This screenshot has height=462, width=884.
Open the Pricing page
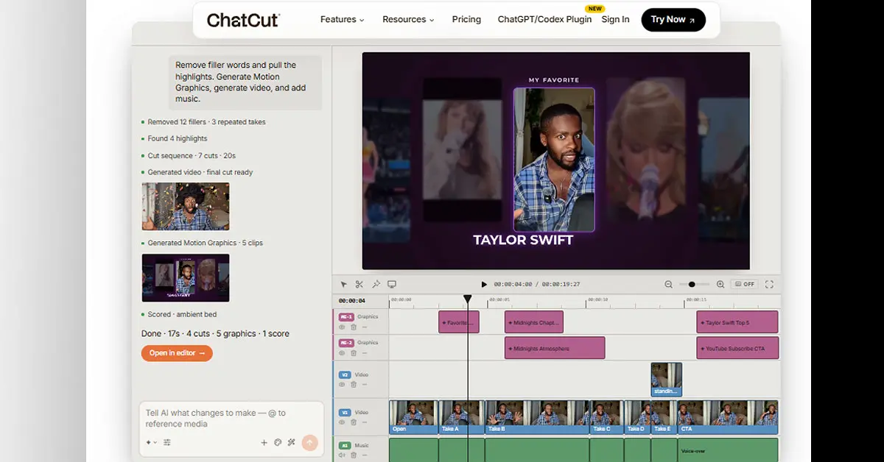click(466, 20)
